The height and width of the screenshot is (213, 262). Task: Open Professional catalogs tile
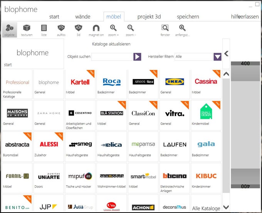(17, 84)
